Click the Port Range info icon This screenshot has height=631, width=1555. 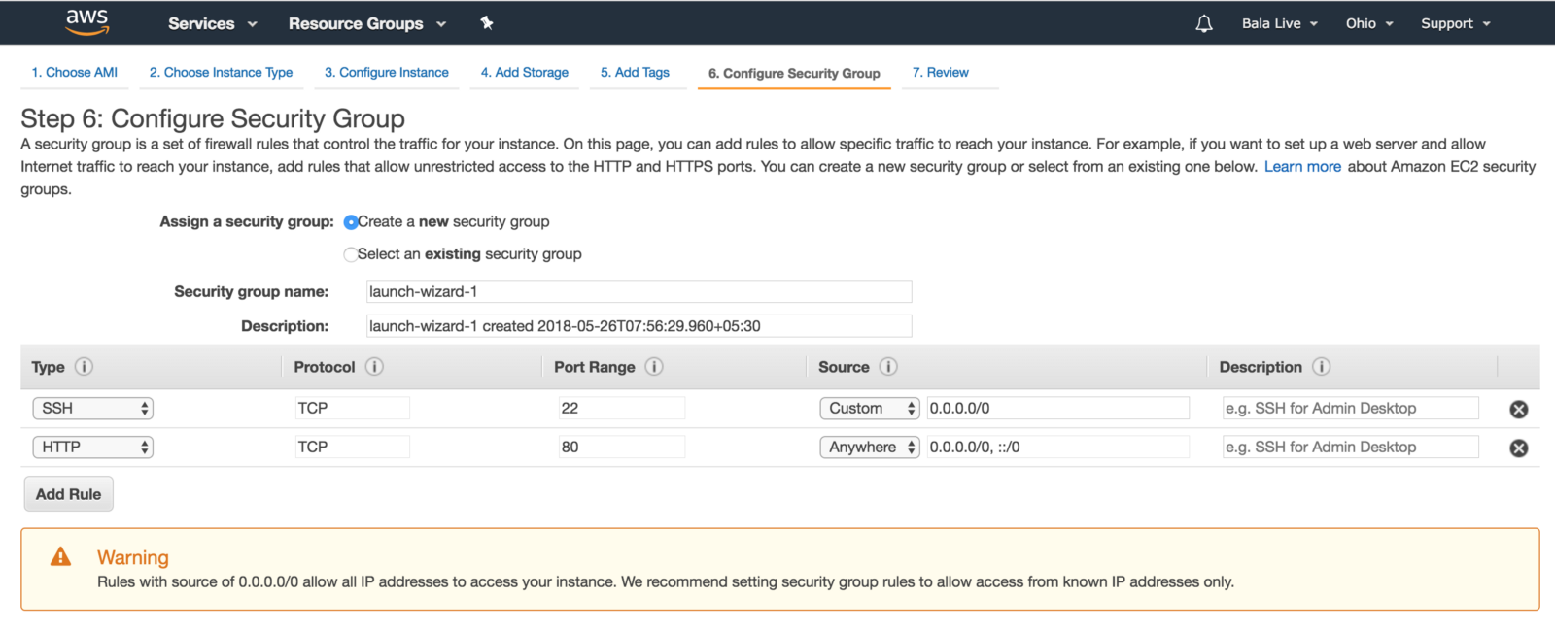pyautogui.click(x=654, y=367)
